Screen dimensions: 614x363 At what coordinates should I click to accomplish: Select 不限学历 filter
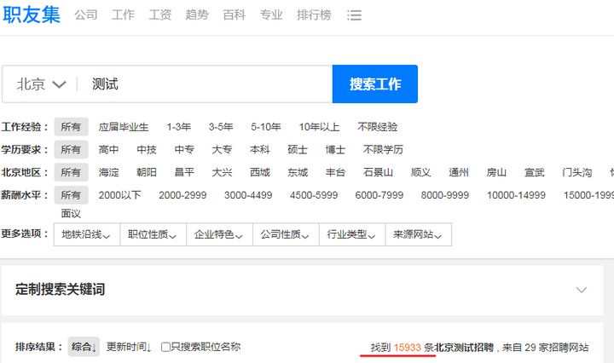point(383,150)
